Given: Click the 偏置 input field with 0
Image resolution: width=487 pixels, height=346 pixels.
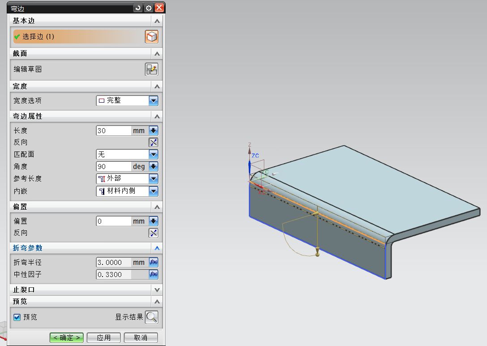Looking at the screenshot, I should (x=113, y=221).
